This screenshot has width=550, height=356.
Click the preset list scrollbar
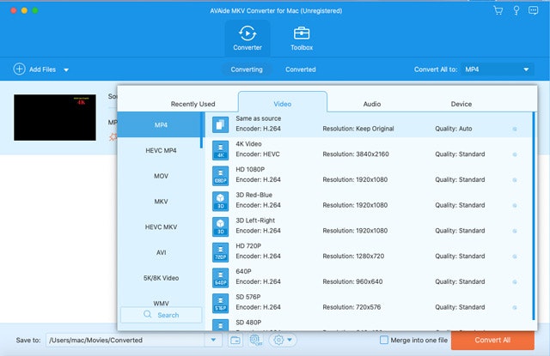click(x=534, y=215)
